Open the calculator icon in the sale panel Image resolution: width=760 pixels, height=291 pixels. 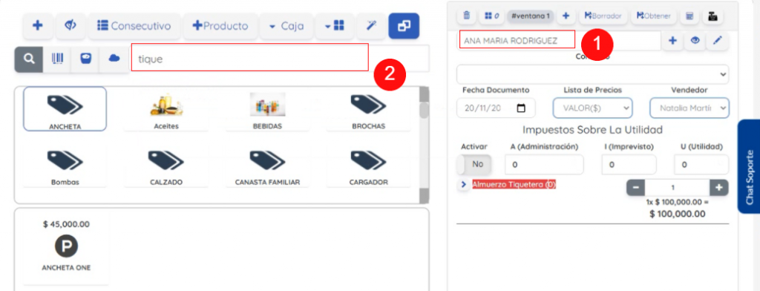coord(689,16)
